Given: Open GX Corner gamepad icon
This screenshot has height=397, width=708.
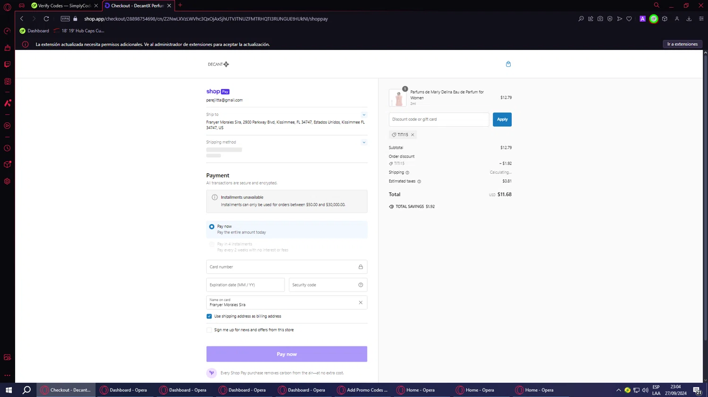Looking at the screenshot, I should pyautogui.click(x=22, y=6).
